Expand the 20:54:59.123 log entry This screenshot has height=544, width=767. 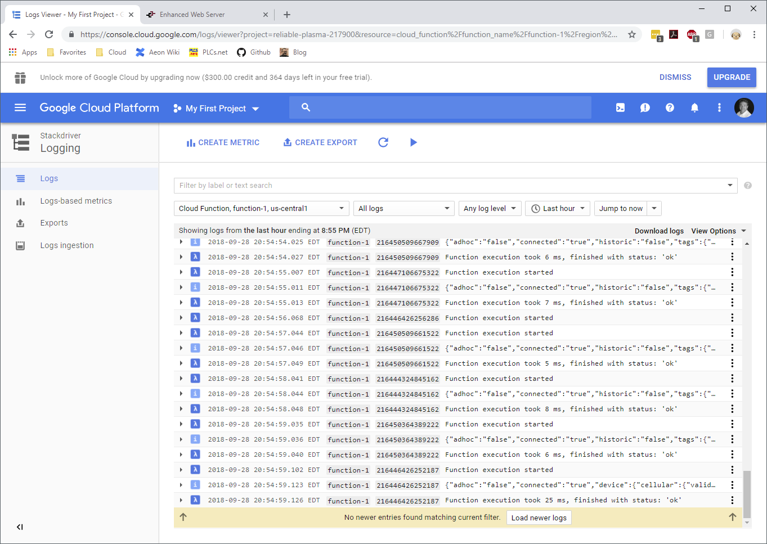181,484
